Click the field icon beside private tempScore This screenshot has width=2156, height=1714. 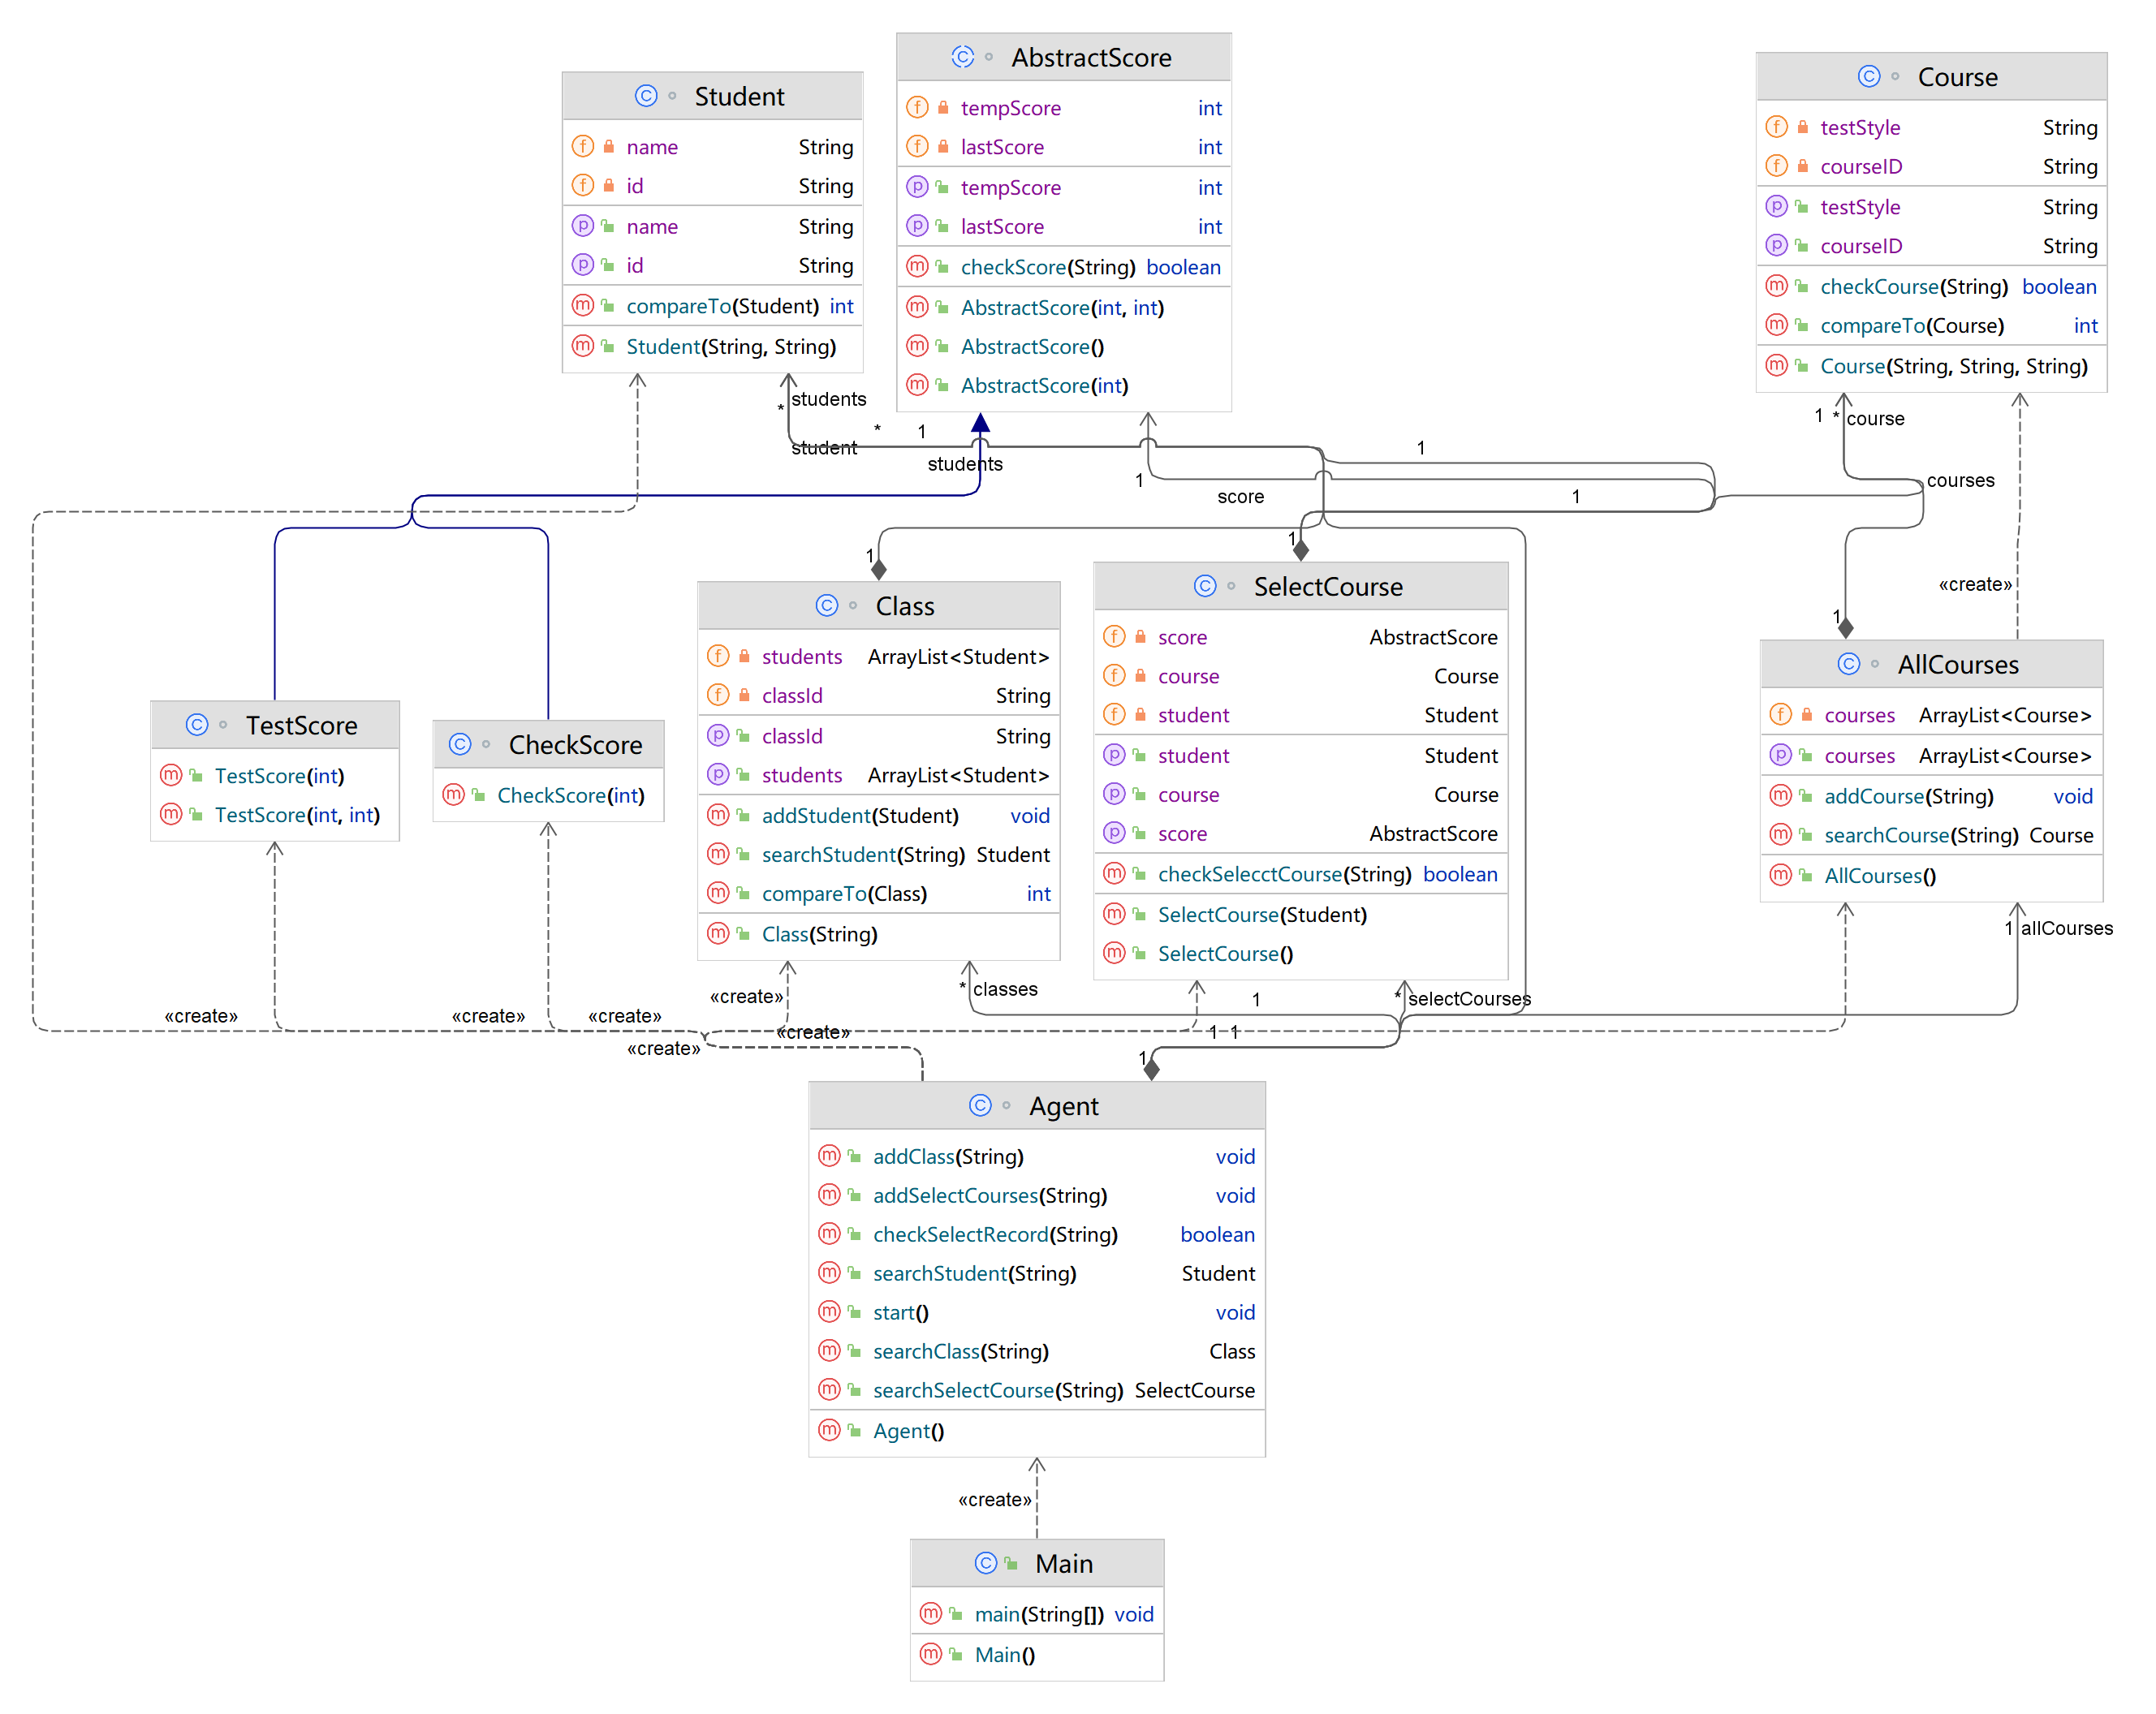tap(917, 108)
